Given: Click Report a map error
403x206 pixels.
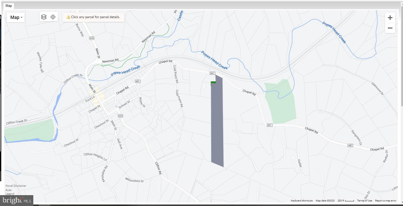Looking at the screenshot, I should [x=386, y=201].
